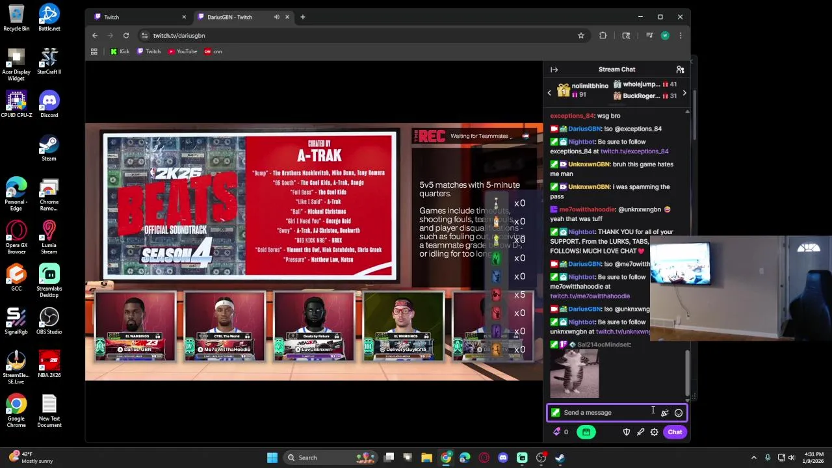Open the Twitch bookmark
The height and width of the screenshot is (468, 832).
pos(149,51)
